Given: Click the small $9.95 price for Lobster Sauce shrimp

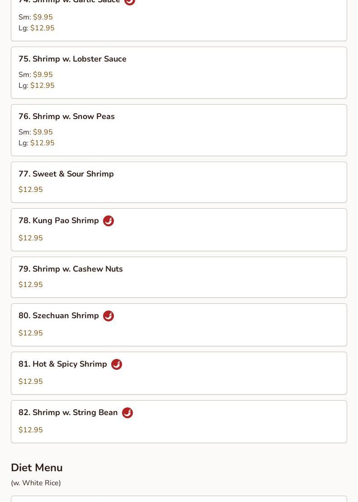Looking at the screenshot, I should pyautogui.click(x=43, y=75).
